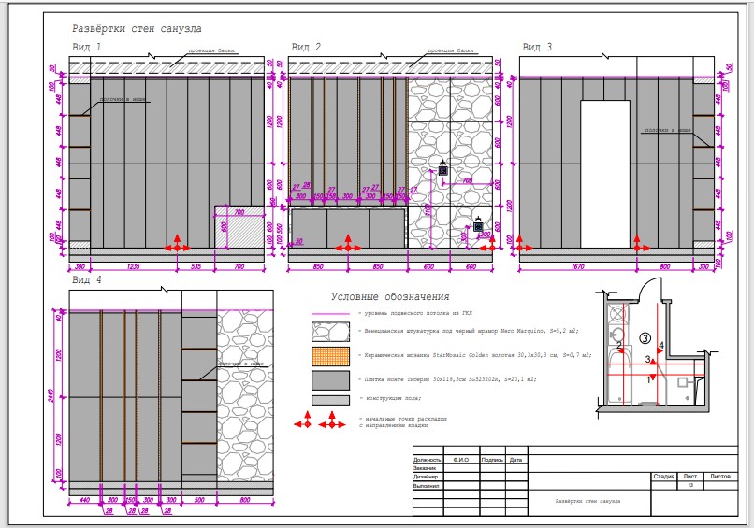Click legend text mentioning 'Nero Marquino'
Screen dimensions: 754x528
(x=469, y=331)
